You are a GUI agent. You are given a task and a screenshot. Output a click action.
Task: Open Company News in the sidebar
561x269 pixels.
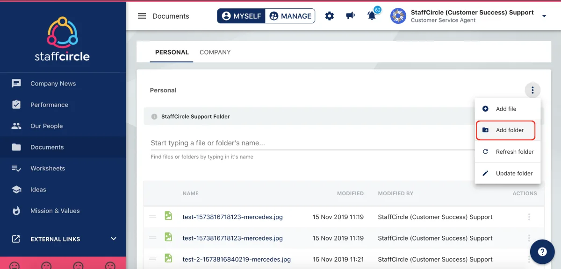pyautogui.click(x=63, y=84)
